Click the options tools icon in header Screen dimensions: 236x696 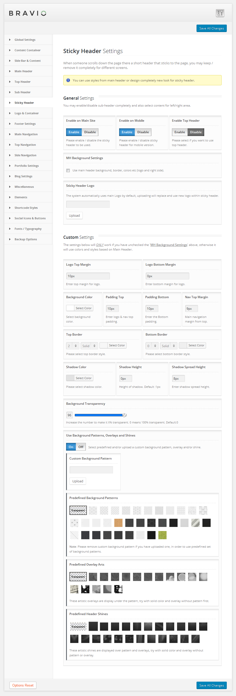click(x=220, y=13)
